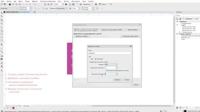Set portrait page orientation
This screenshot has width=200, height=112.
coord(35,8)
